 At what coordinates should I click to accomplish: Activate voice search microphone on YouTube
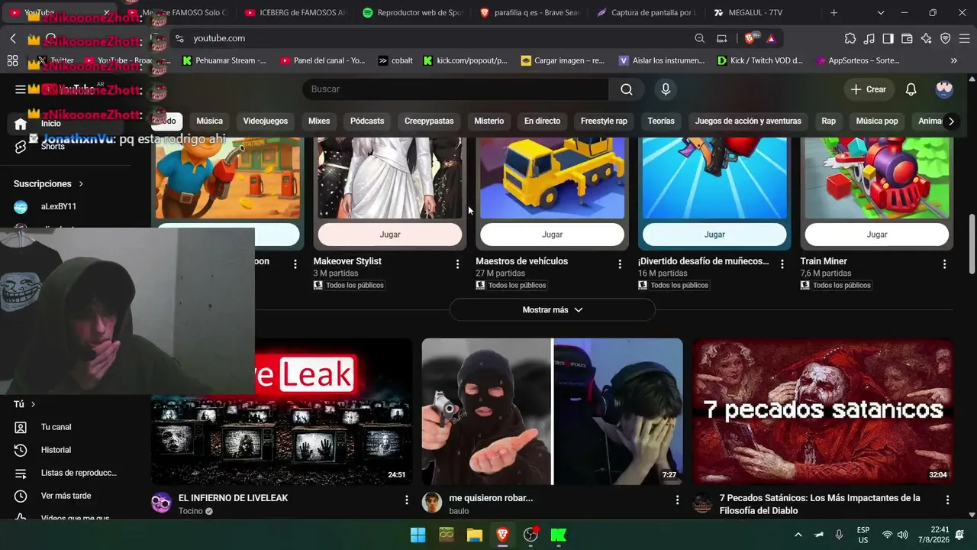666,89
